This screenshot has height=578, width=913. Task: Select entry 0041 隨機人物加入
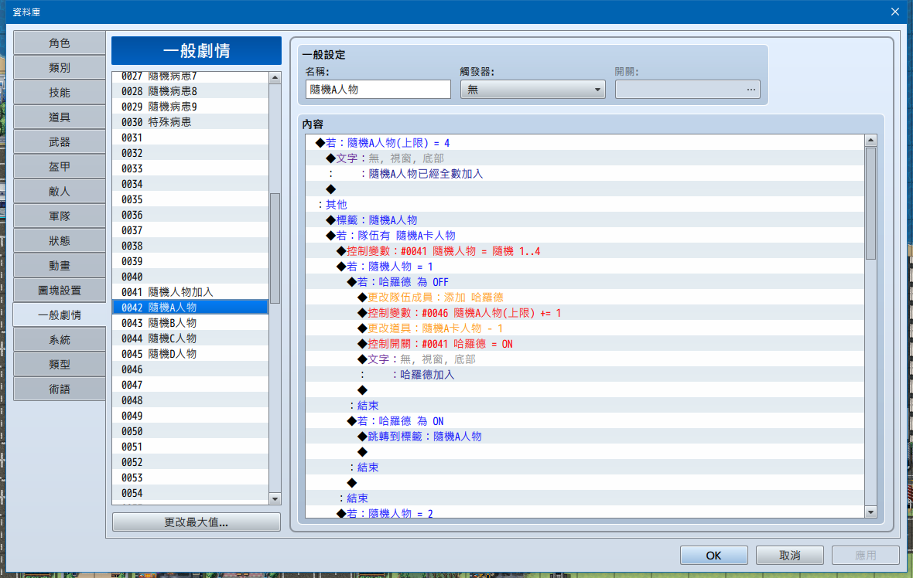click(190, 293)
